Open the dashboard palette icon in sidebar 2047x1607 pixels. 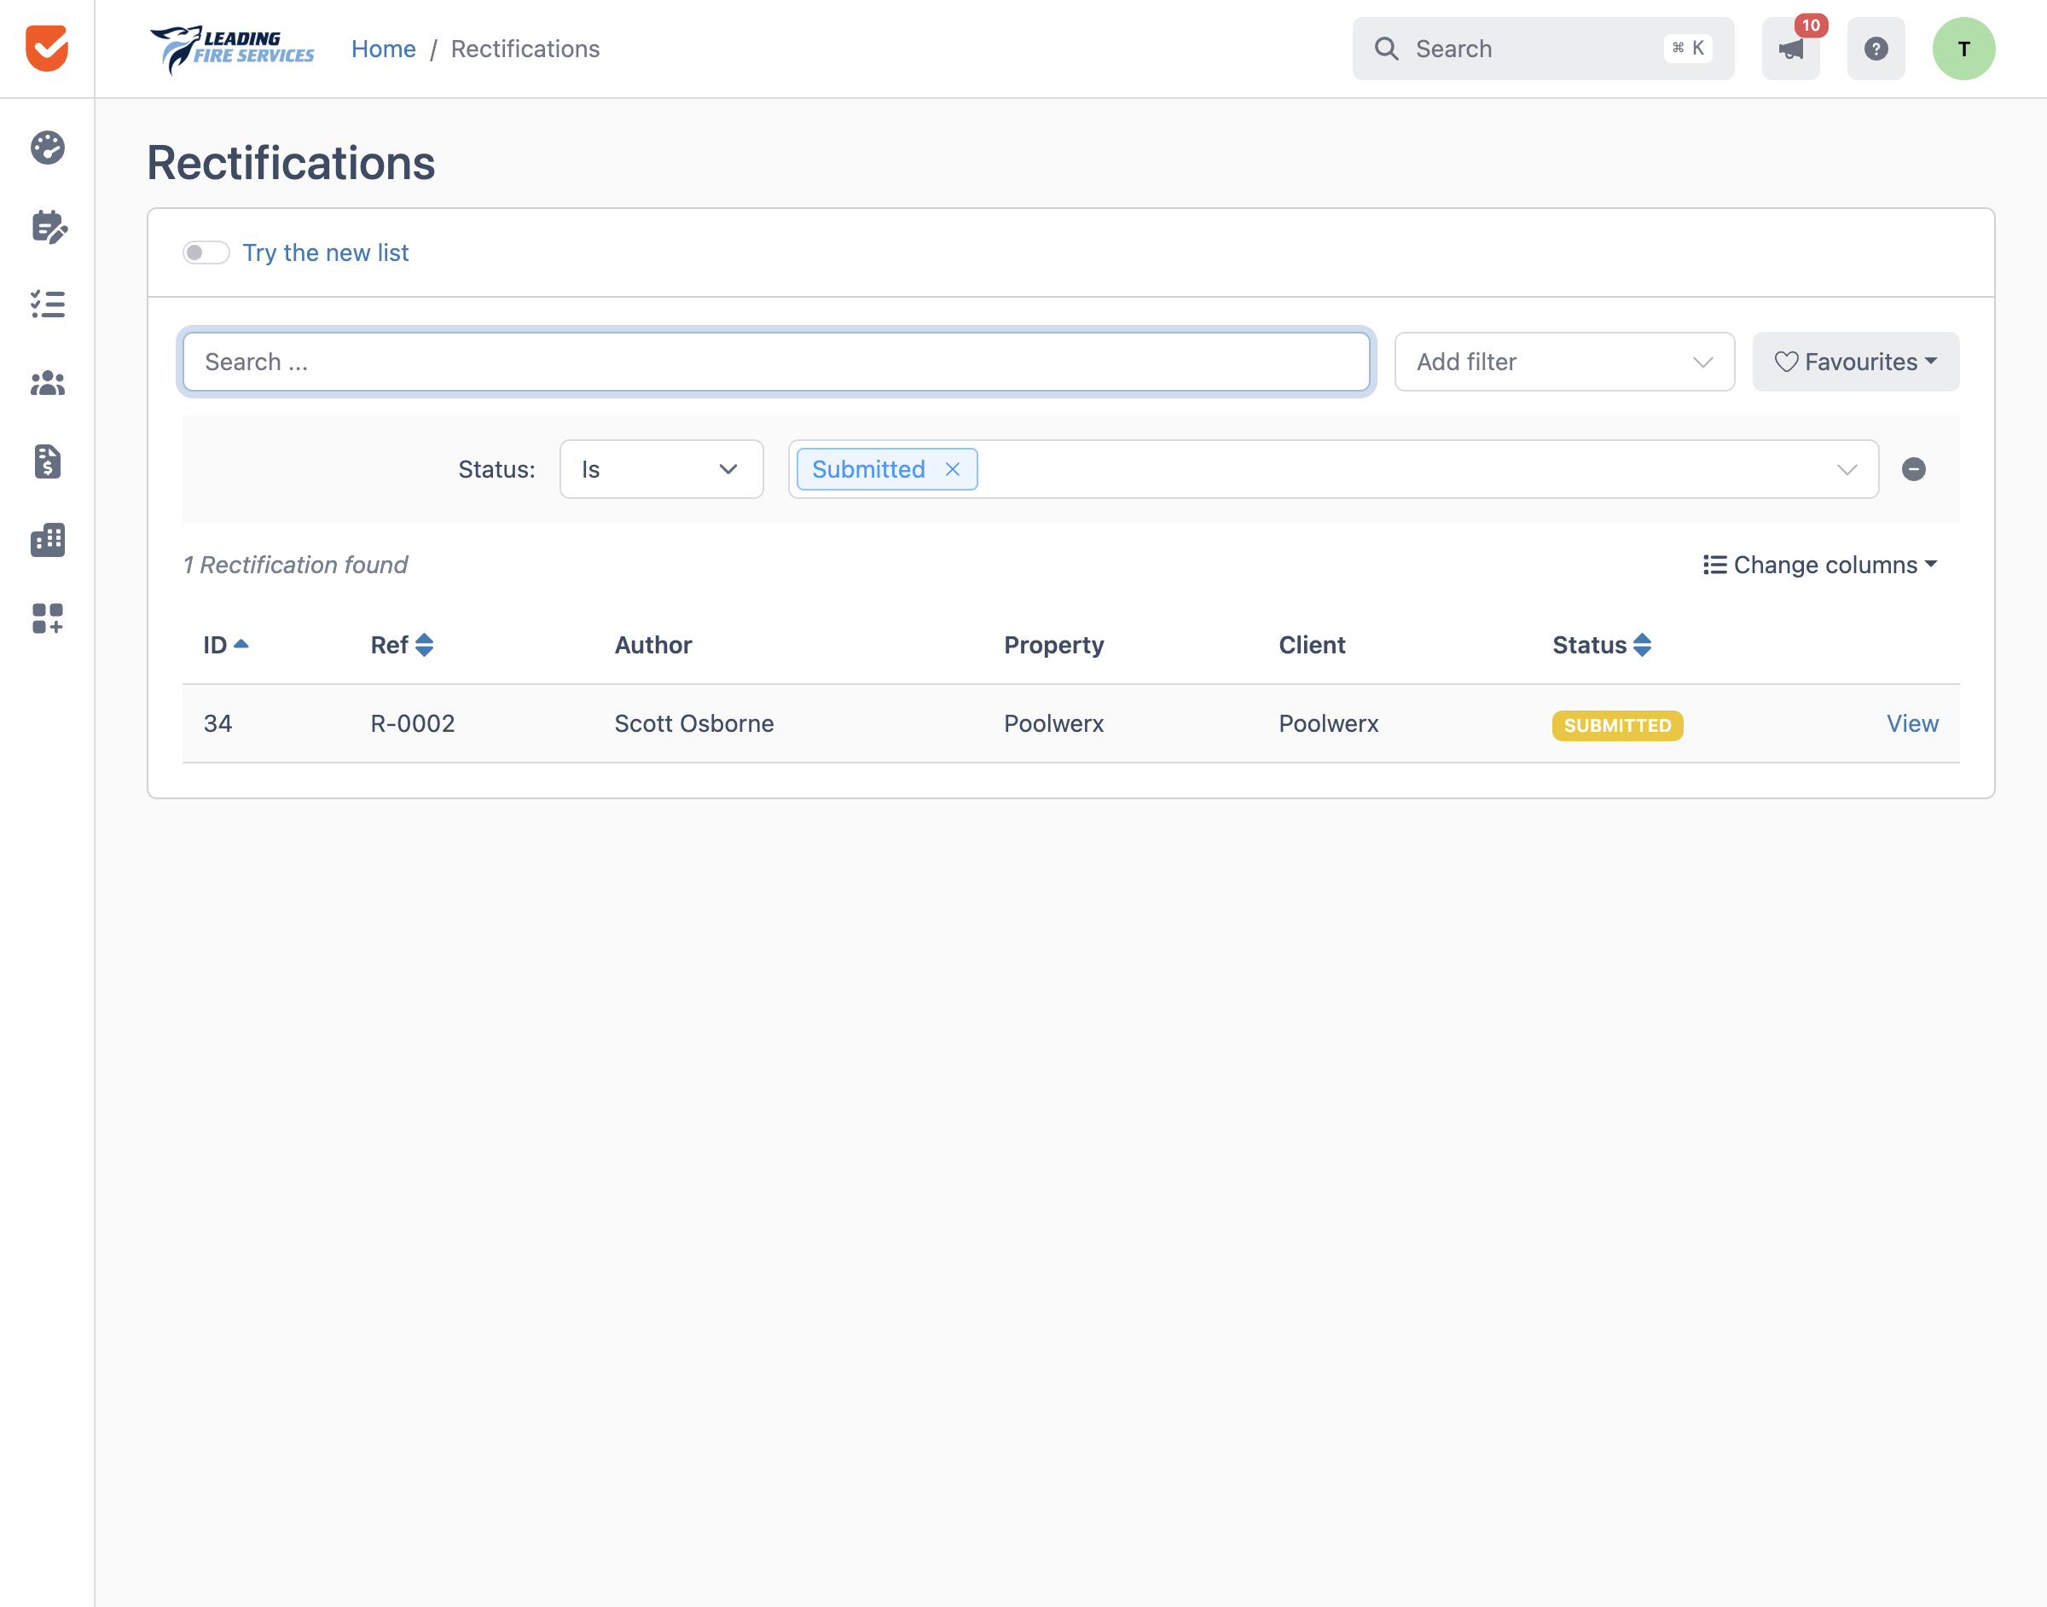pos(47,148)
